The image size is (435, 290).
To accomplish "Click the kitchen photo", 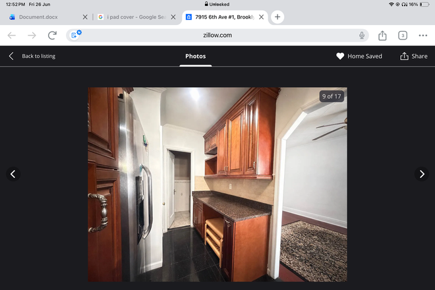I will click(x=217, y=185).
